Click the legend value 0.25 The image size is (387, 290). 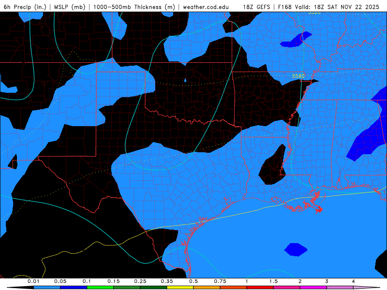[x=140, y=281]
